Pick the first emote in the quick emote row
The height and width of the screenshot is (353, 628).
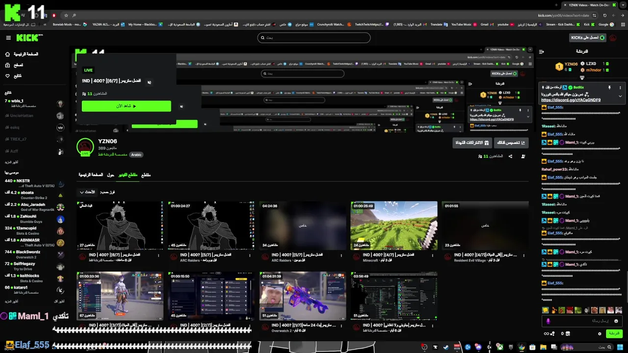coord(546,310)
